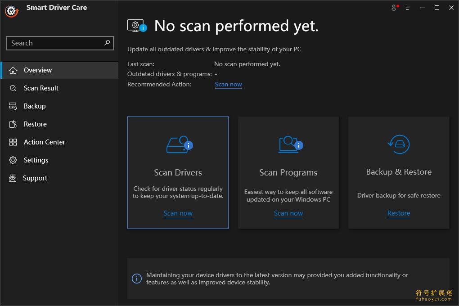Open Action Center from sidebar
Screen dimensions: 459x306
click(x=60, y=142)
